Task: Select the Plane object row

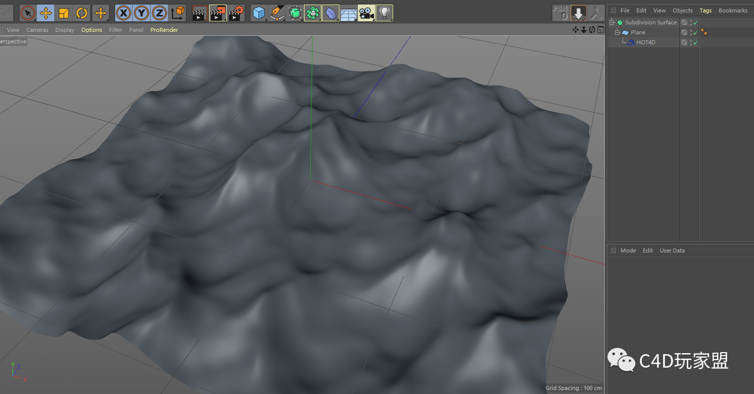Action: tap(643, 32)
